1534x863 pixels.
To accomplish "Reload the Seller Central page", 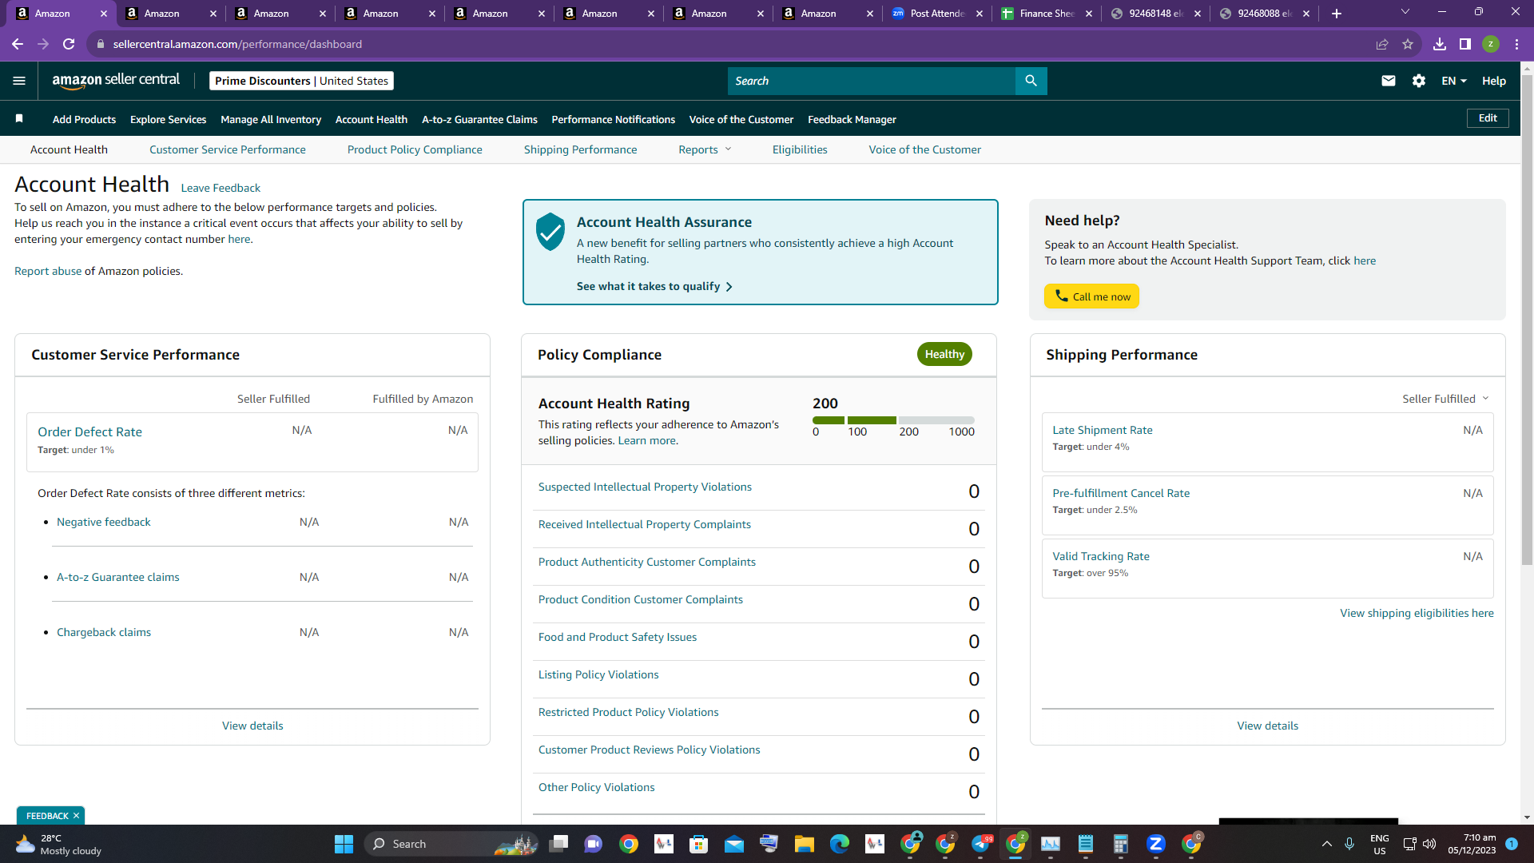I will pos(69,44).
